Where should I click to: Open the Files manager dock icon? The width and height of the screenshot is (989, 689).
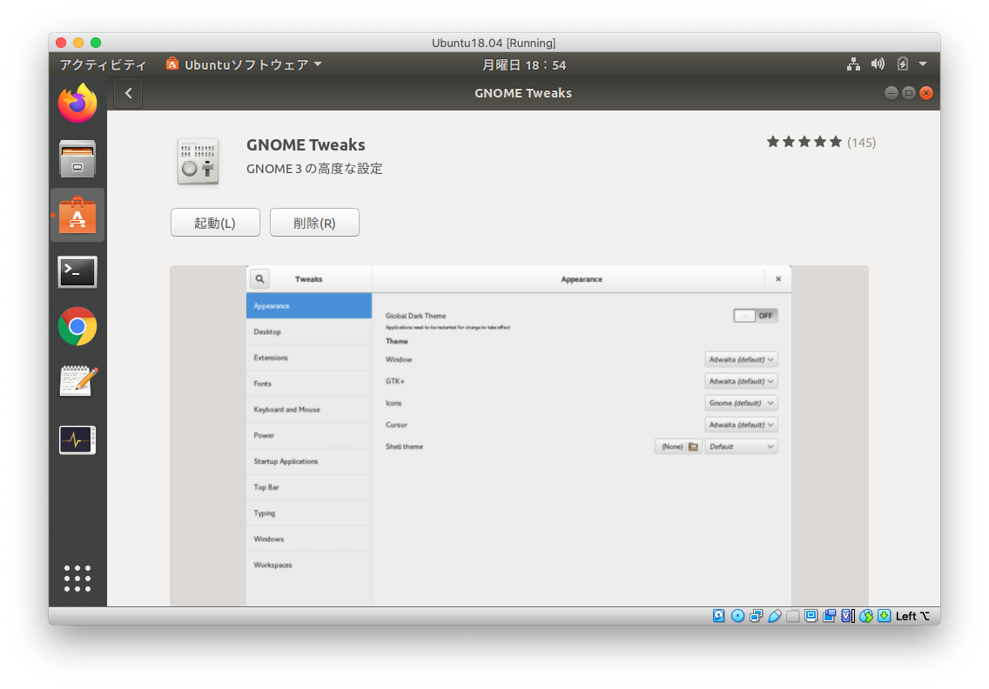point(77,159)
